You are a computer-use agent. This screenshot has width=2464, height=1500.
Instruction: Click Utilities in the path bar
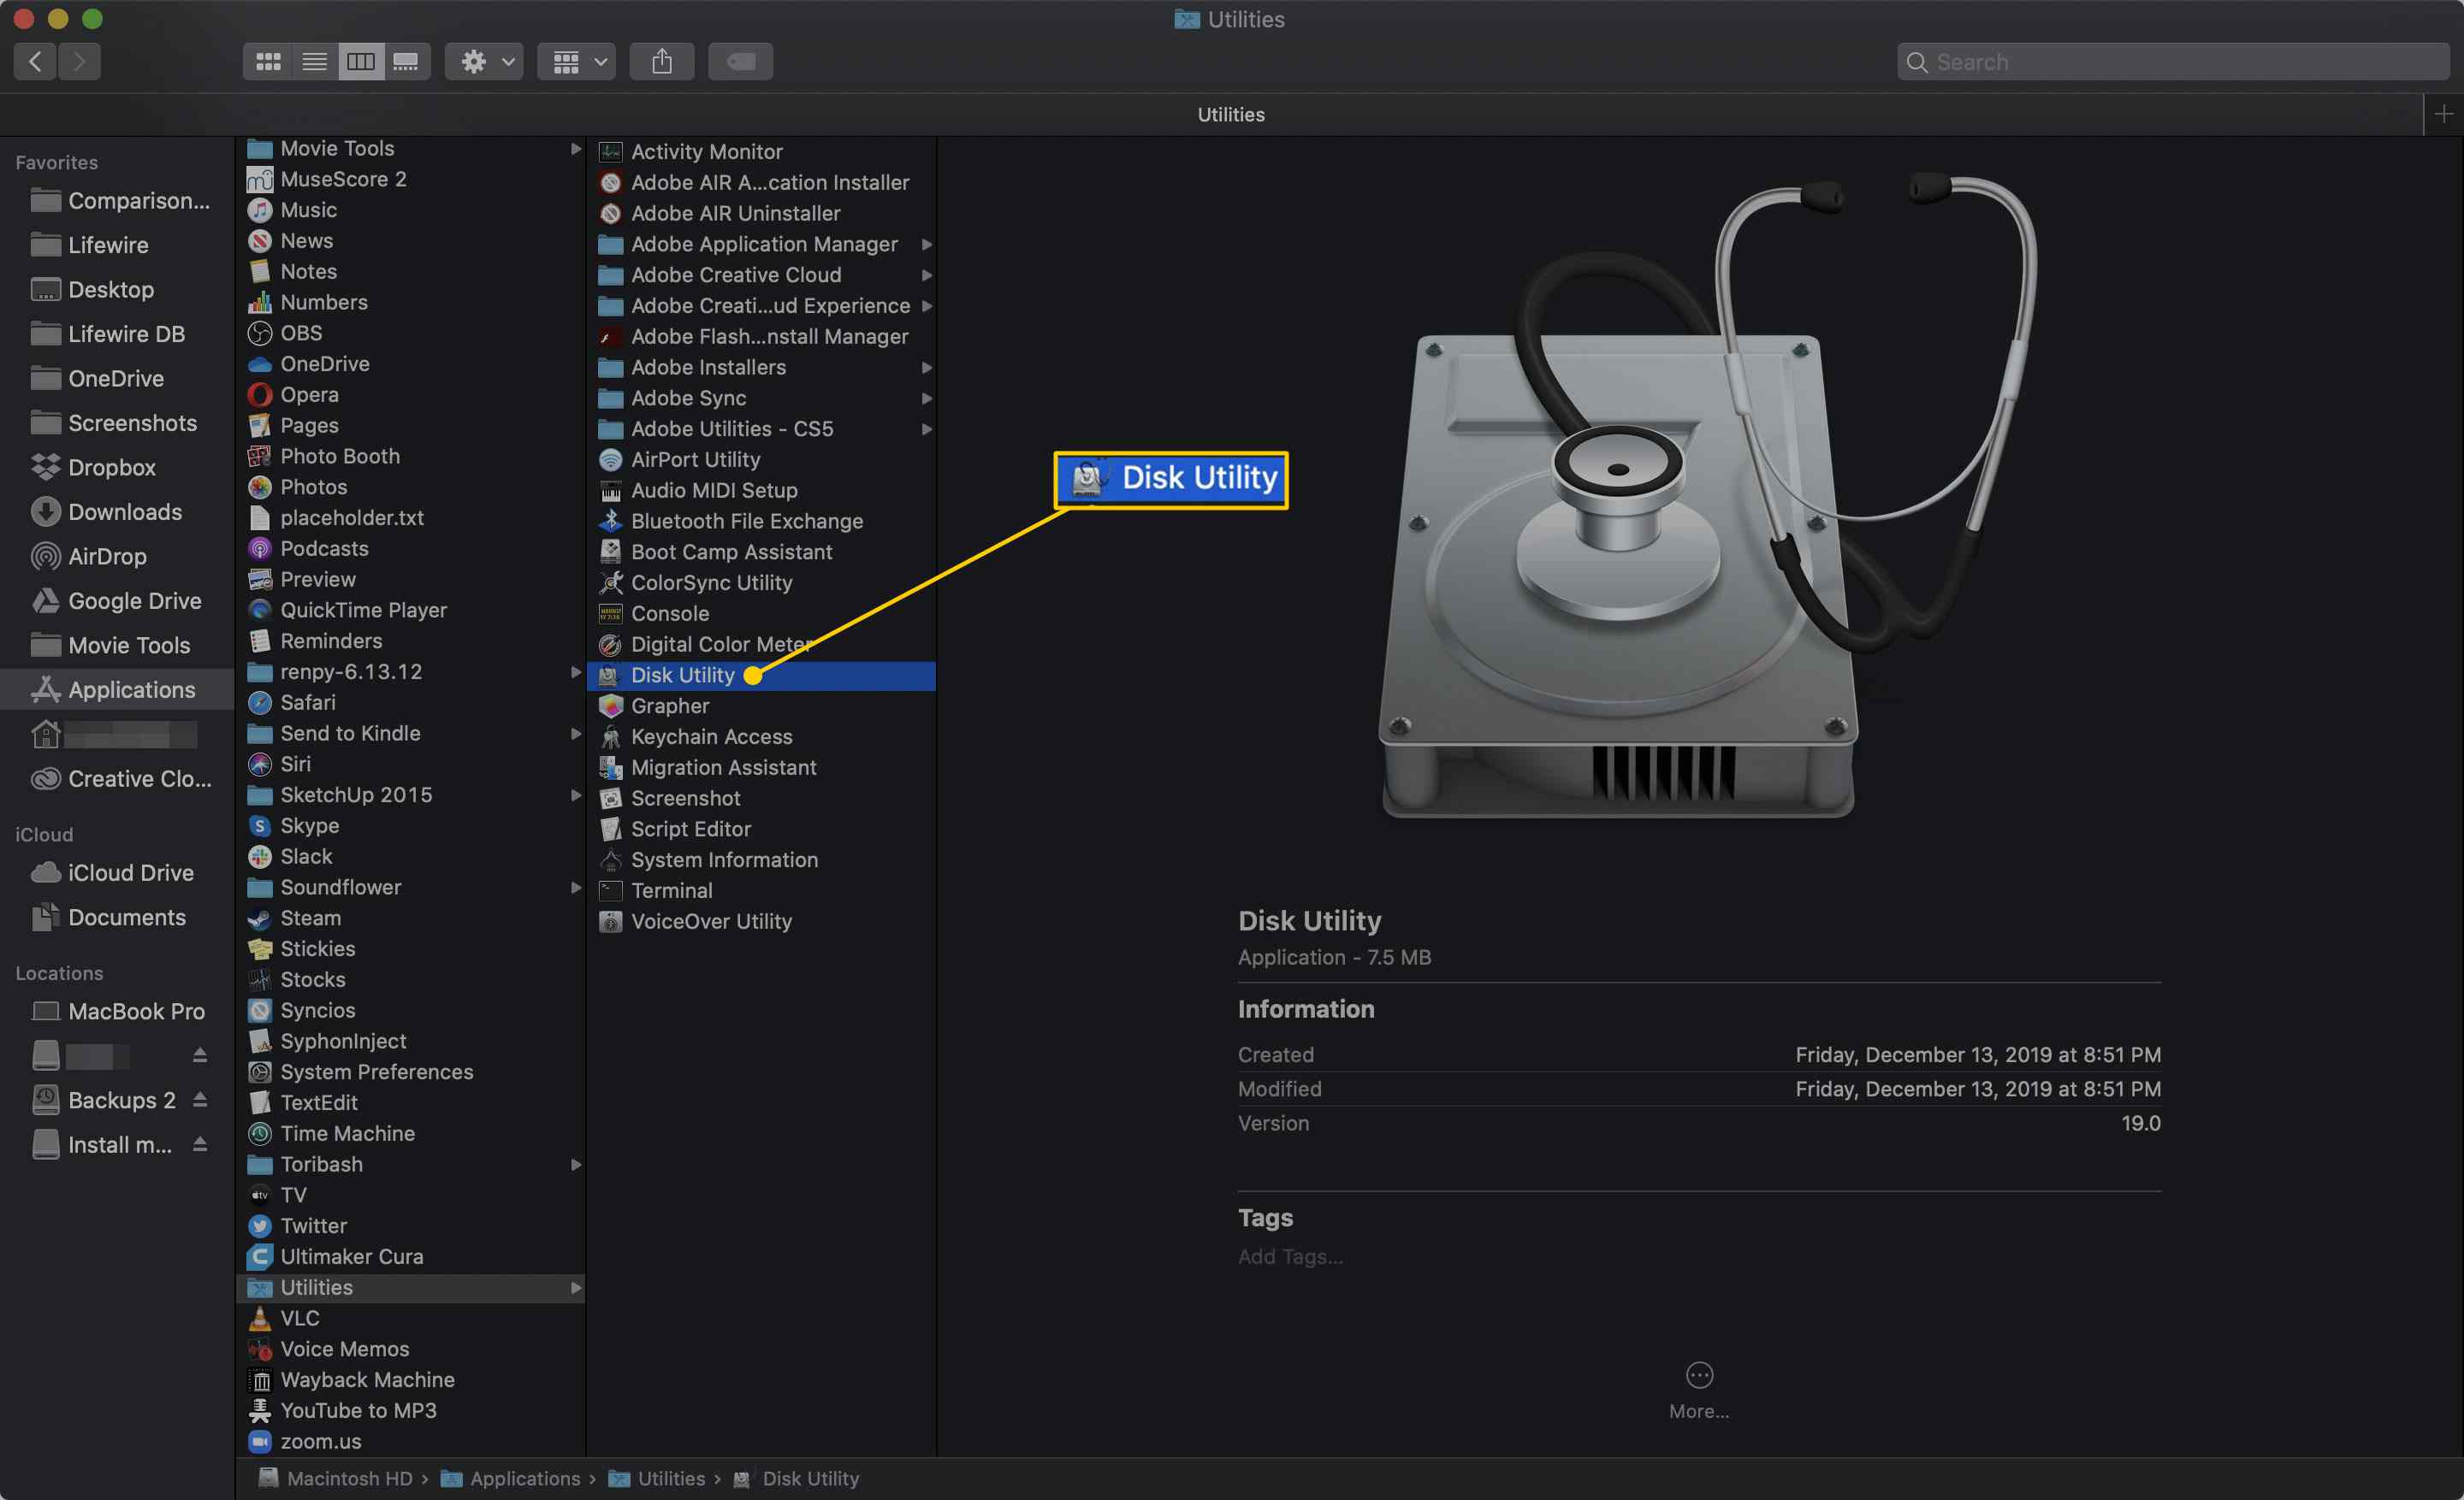coord(657,1478)
